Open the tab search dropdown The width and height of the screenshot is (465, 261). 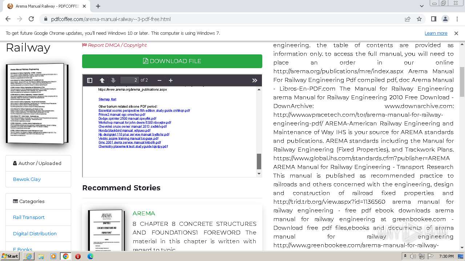[421, 6]
